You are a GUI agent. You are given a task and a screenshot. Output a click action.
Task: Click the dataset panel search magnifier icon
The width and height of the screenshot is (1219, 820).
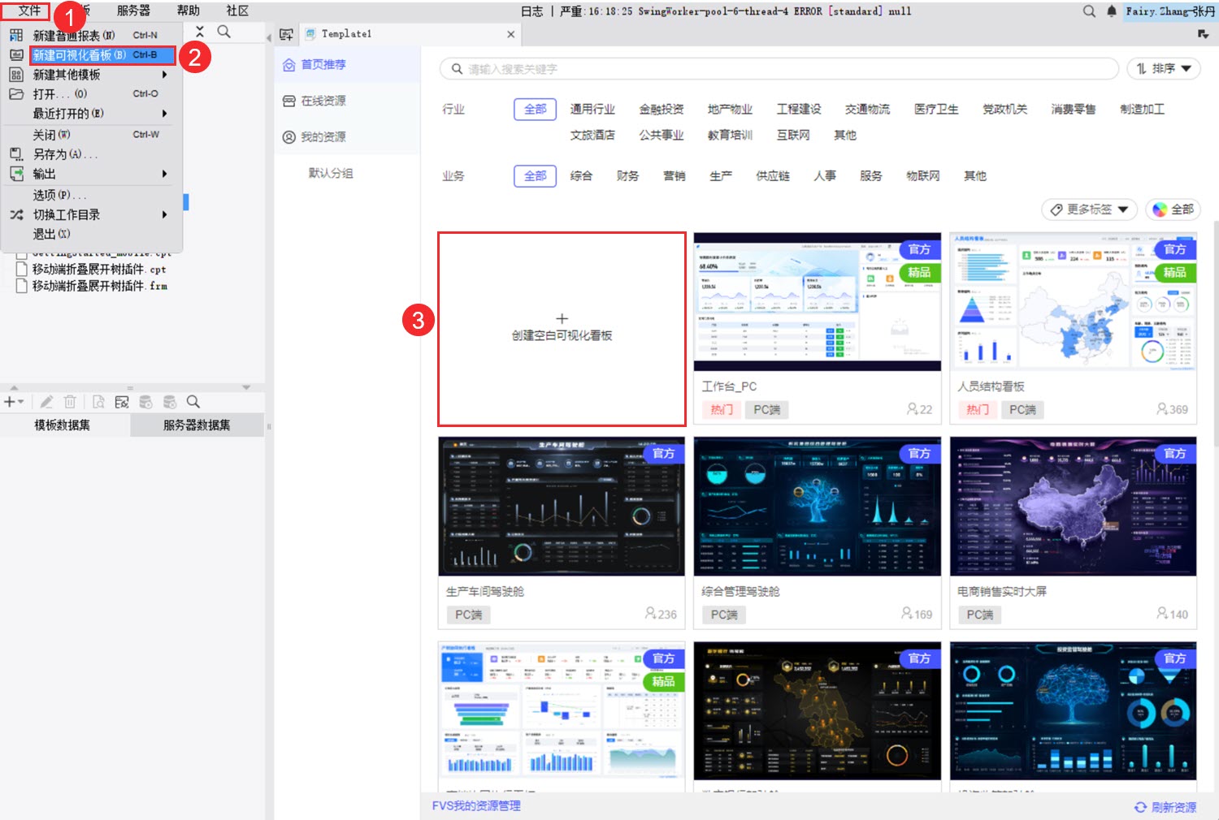[193, 402]
